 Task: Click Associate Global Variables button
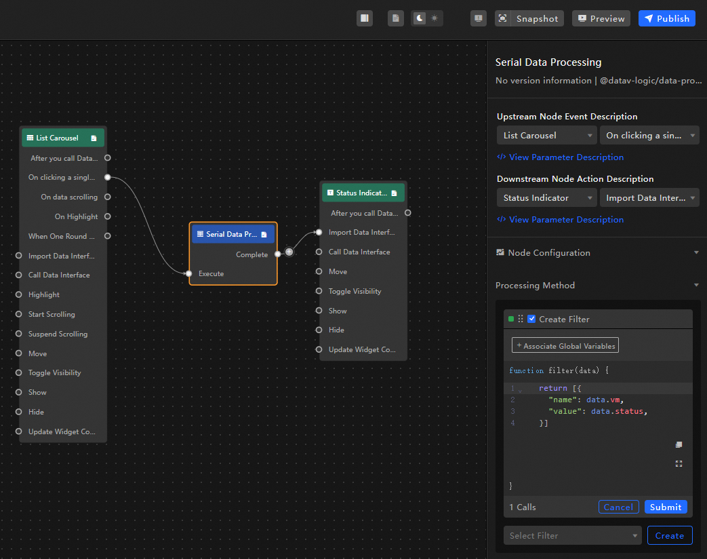coord(565,346)
